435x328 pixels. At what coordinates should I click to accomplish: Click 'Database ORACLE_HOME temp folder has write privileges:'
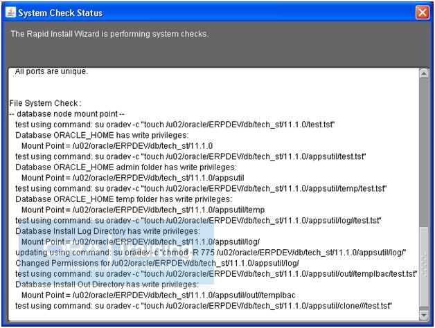click(123, 199)
